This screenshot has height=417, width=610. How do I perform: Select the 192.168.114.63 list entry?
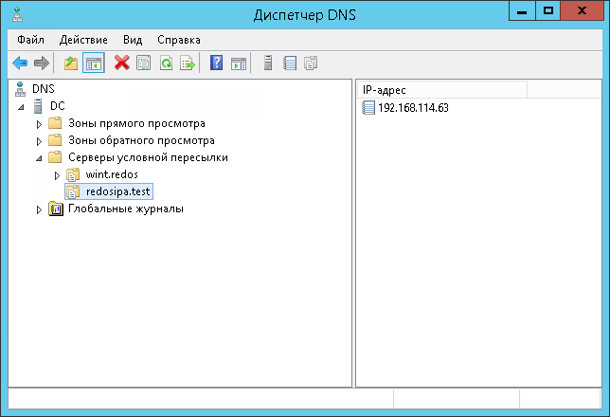pos(413,107)
